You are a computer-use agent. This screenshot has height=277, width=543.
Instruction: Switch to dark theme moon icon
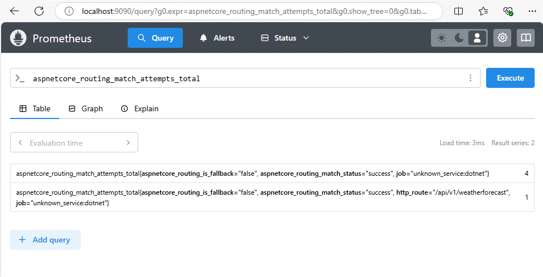pyautogui.click(x=459, y=38)
